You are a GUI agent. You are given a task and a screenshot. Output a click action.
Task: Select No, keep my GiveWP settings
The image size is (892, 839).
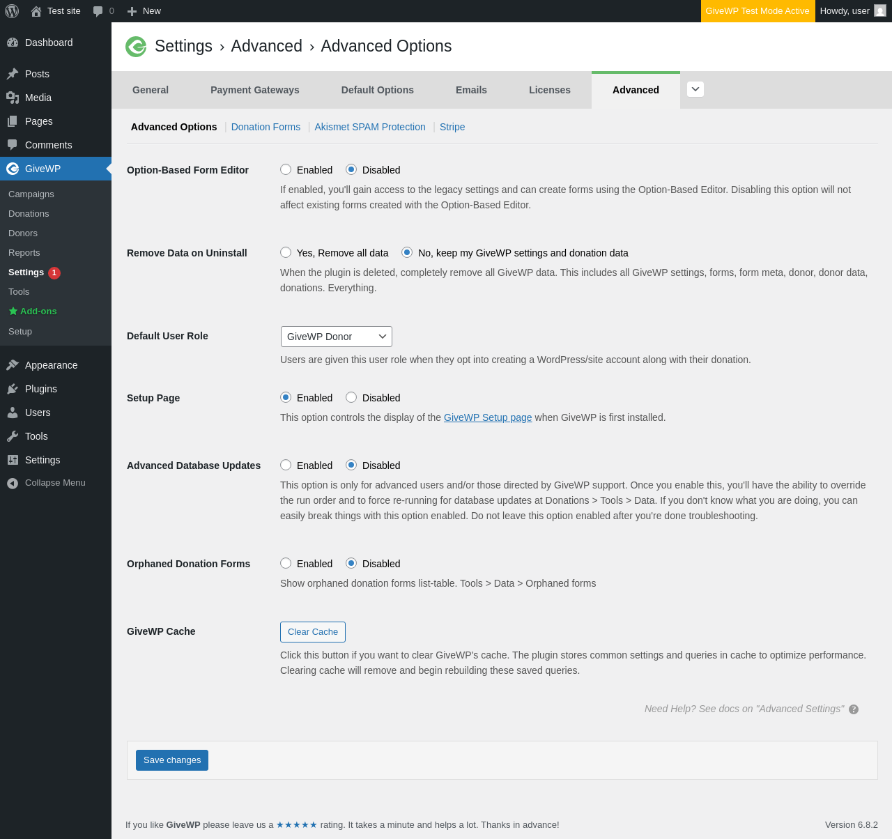tap(407, 252)
